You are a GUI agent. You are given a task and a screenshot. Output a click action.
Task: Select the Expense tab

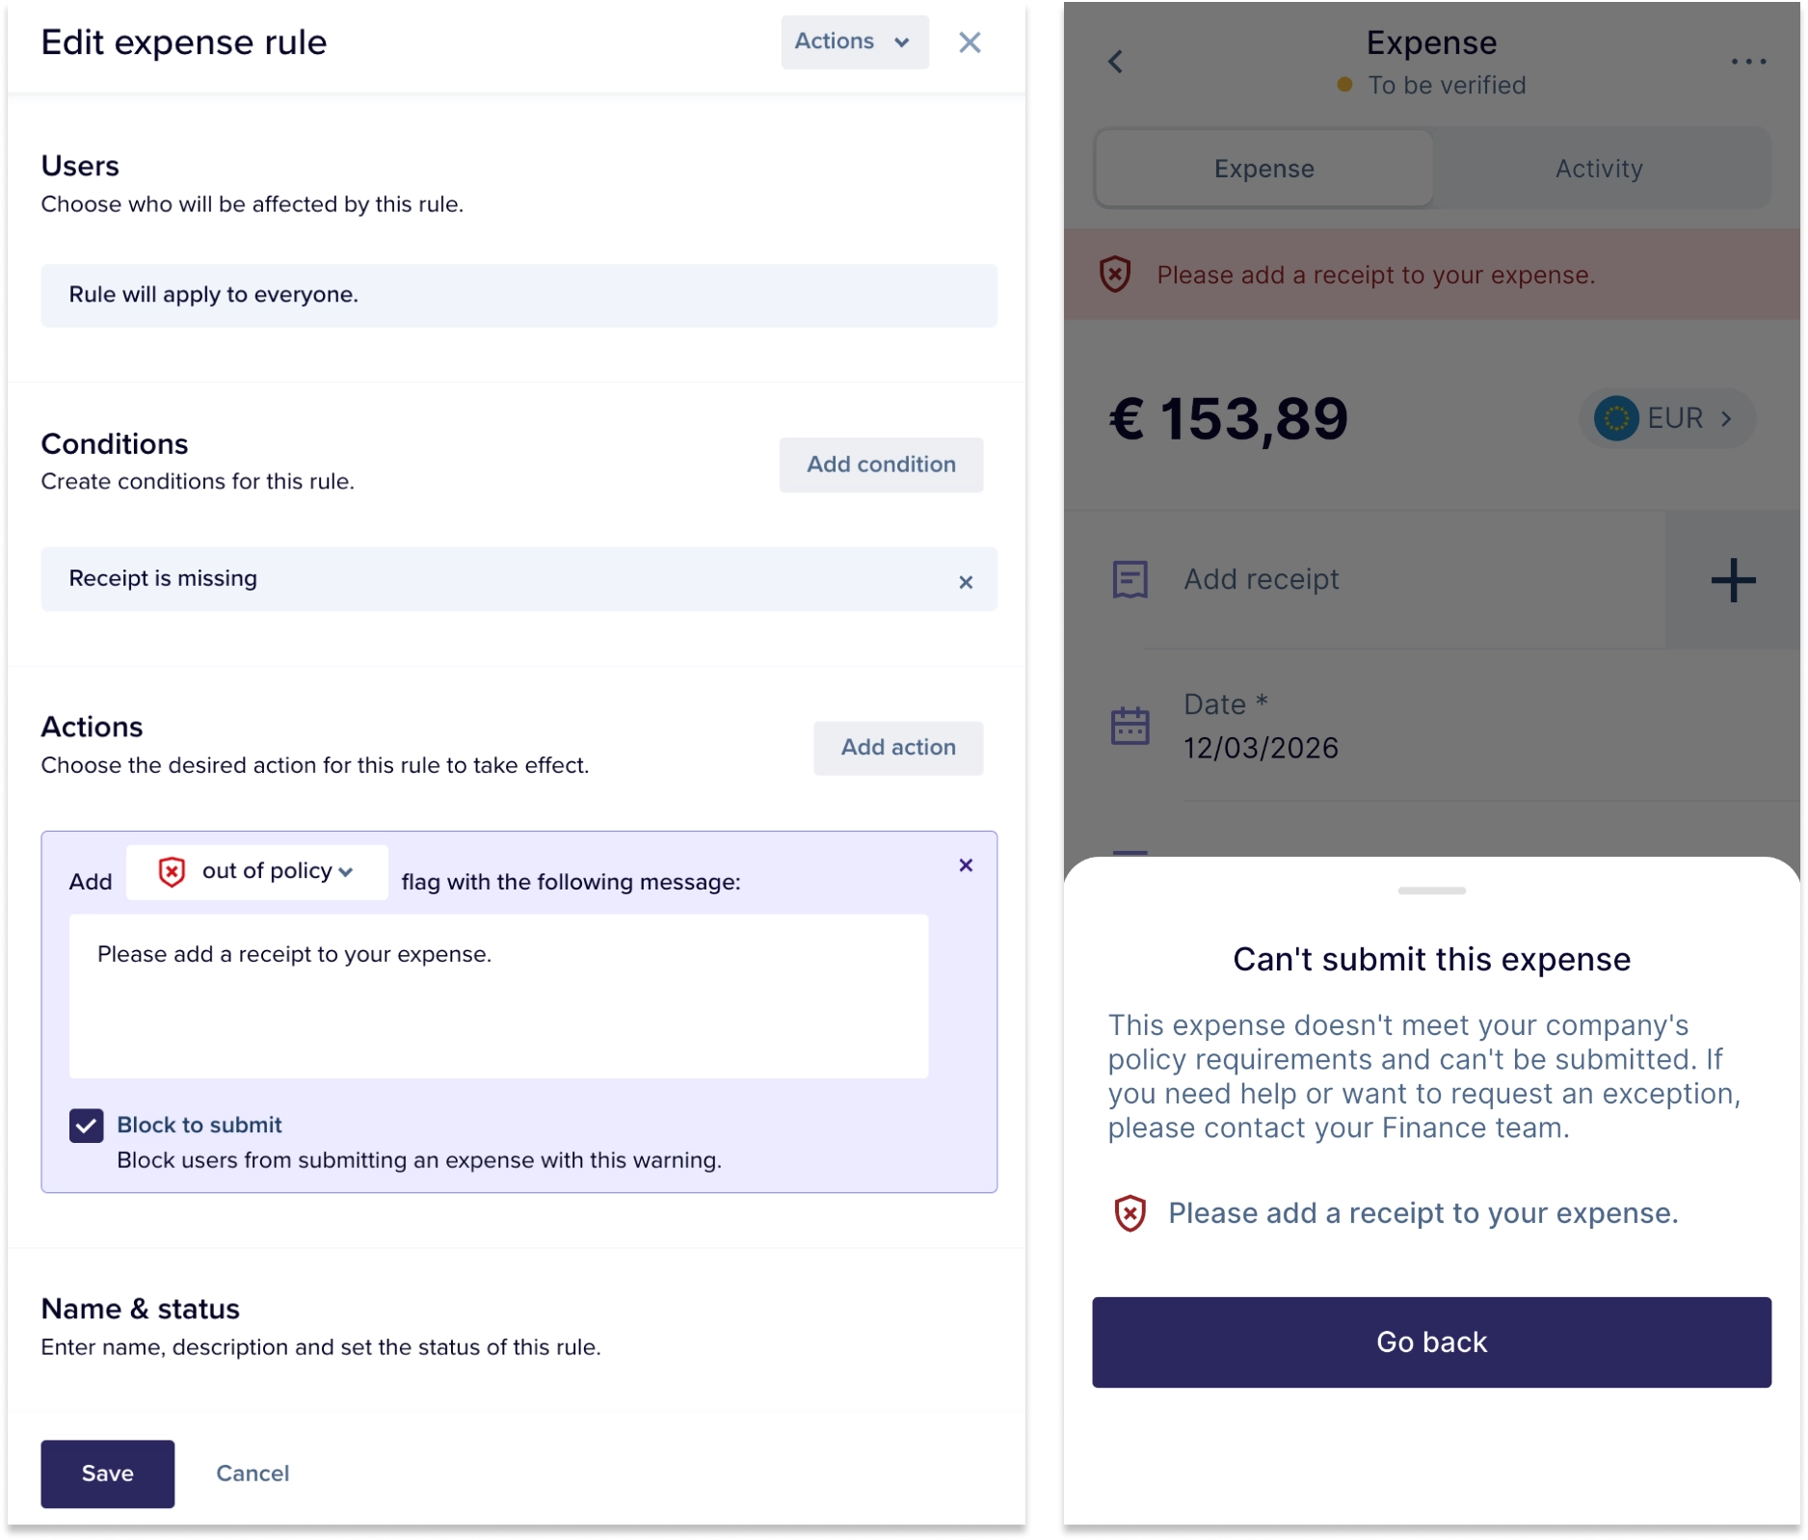(x=1263, y=169)
